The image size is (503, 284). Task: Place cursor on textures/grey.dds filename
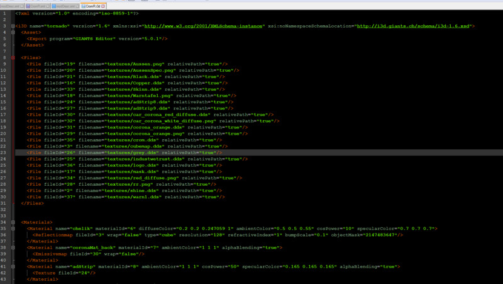[132, 152]
